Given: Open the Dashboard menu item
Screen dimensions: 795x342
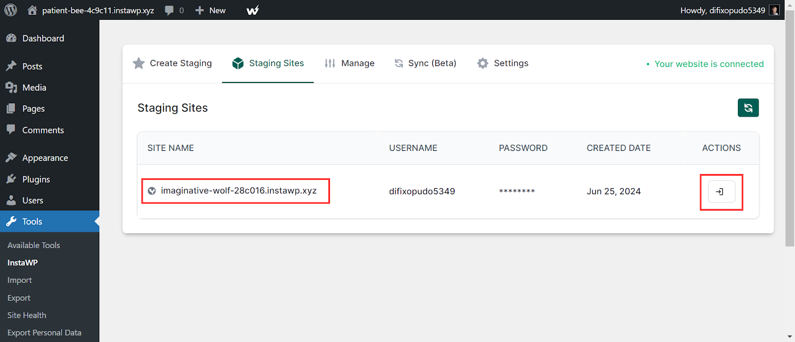Looking at the screenshot, I should pos(50,38).
